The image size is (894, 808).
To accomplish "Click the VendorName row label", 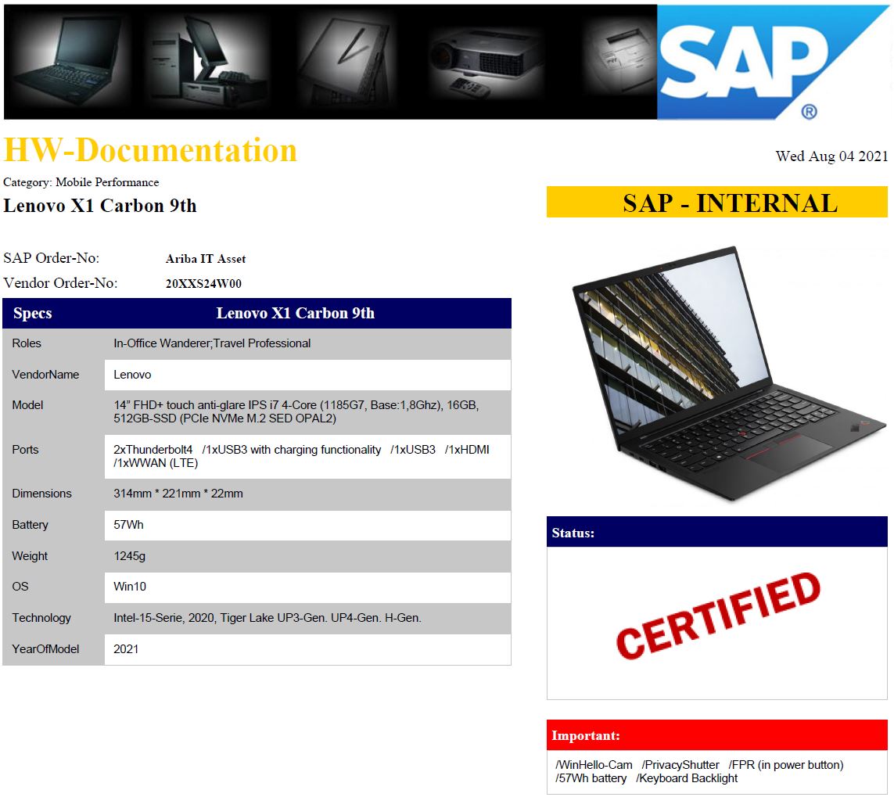I will (45, 375).
